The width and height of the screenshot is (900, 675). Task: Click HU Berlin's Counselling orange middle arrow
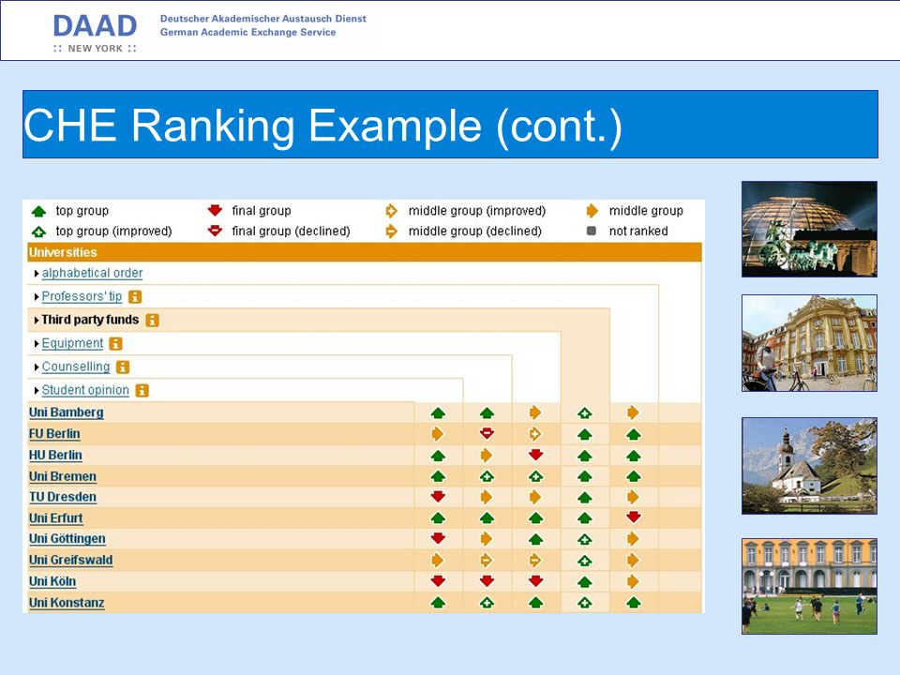pyautogui.click(x=487, y=456)
